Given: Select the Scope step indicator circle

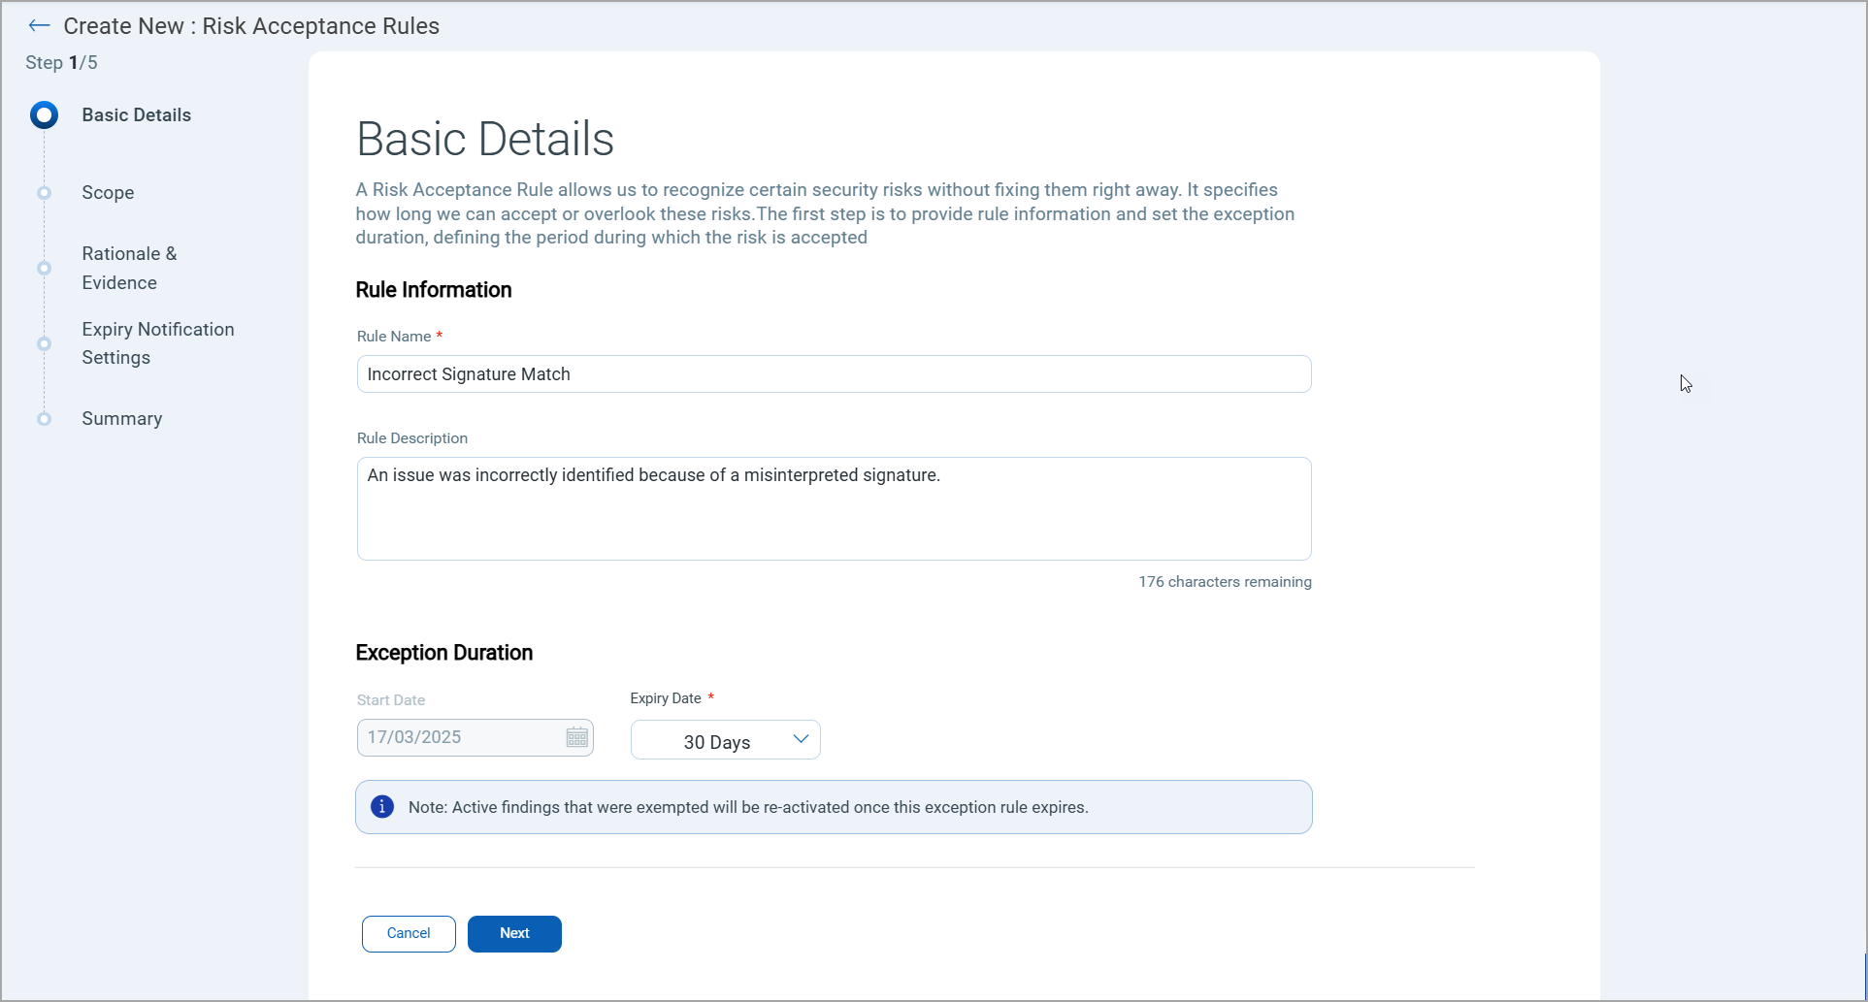Looking at the screenshot, I should [x=44, y=192].
